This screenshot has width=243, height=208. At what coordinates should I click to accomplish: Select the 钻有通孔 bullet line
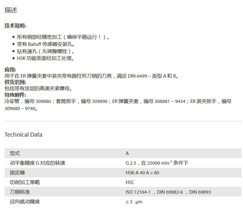click(46, 51)
